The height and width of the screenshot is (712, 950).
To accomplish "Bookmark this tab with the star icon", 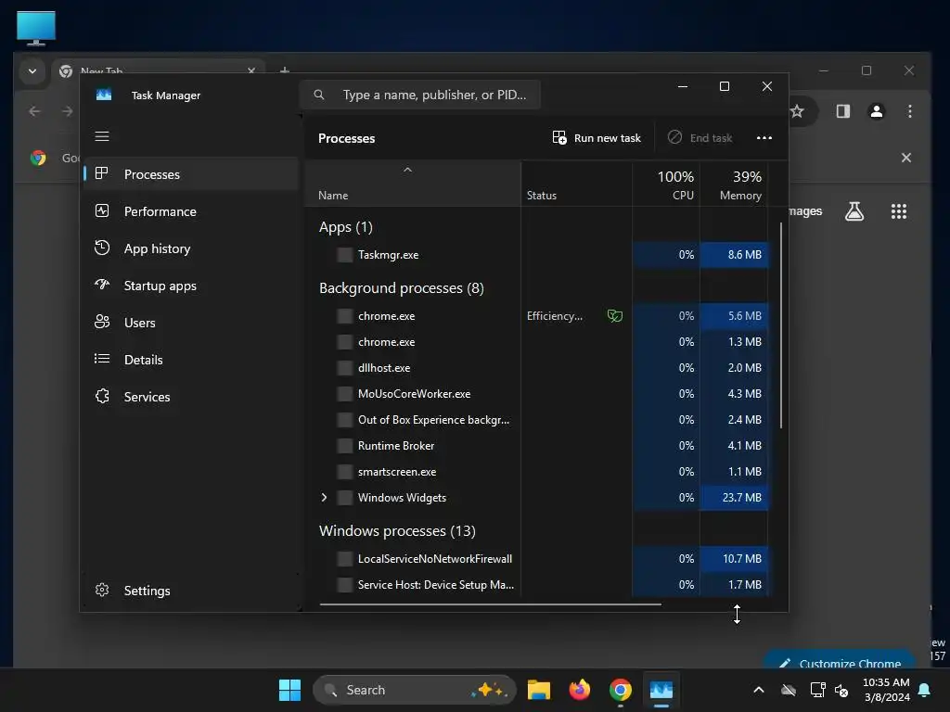I will coord(797,111).
